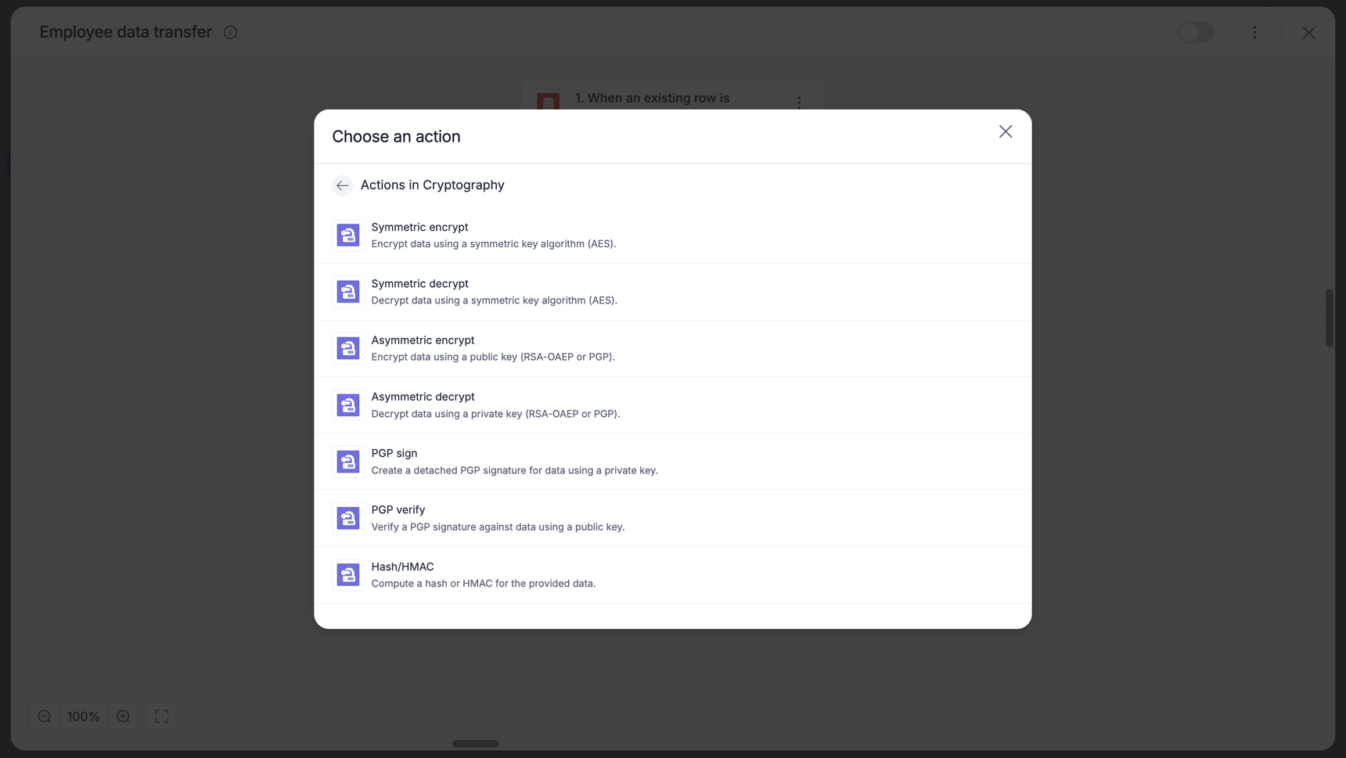Zoom out the workflow canvas
This screenshot has height=758, width=1346.
(45, 717)
